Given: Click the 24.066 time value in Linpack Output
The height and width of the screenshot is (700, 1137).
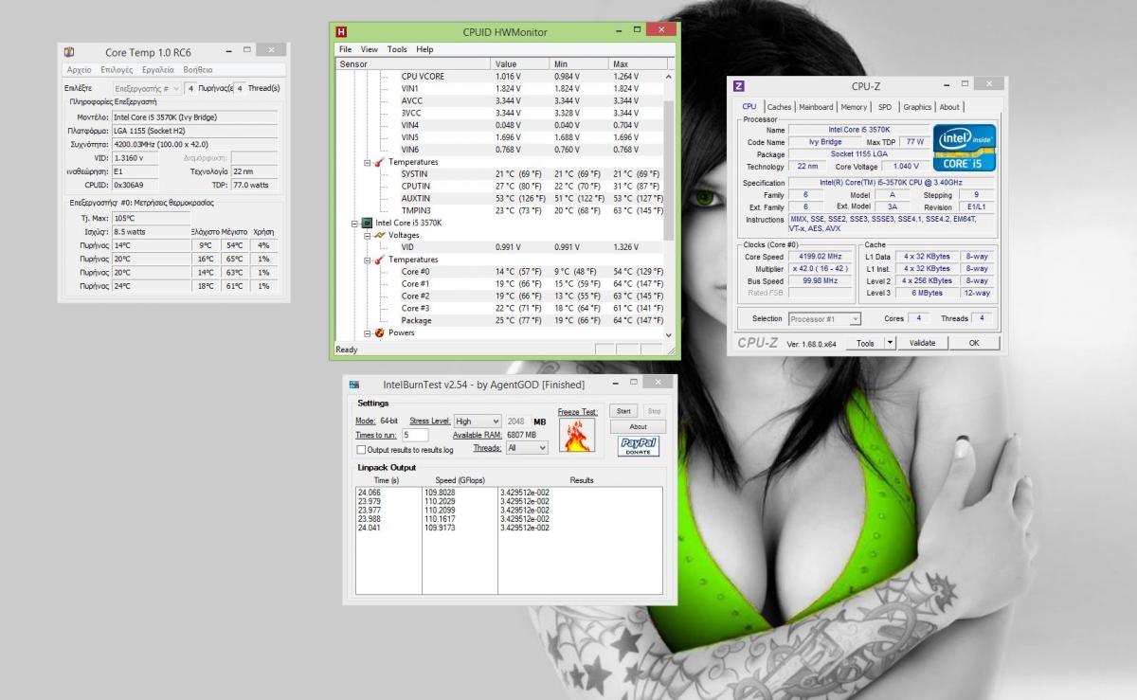Looking at the screenshot, I should (x=369, y=494).
